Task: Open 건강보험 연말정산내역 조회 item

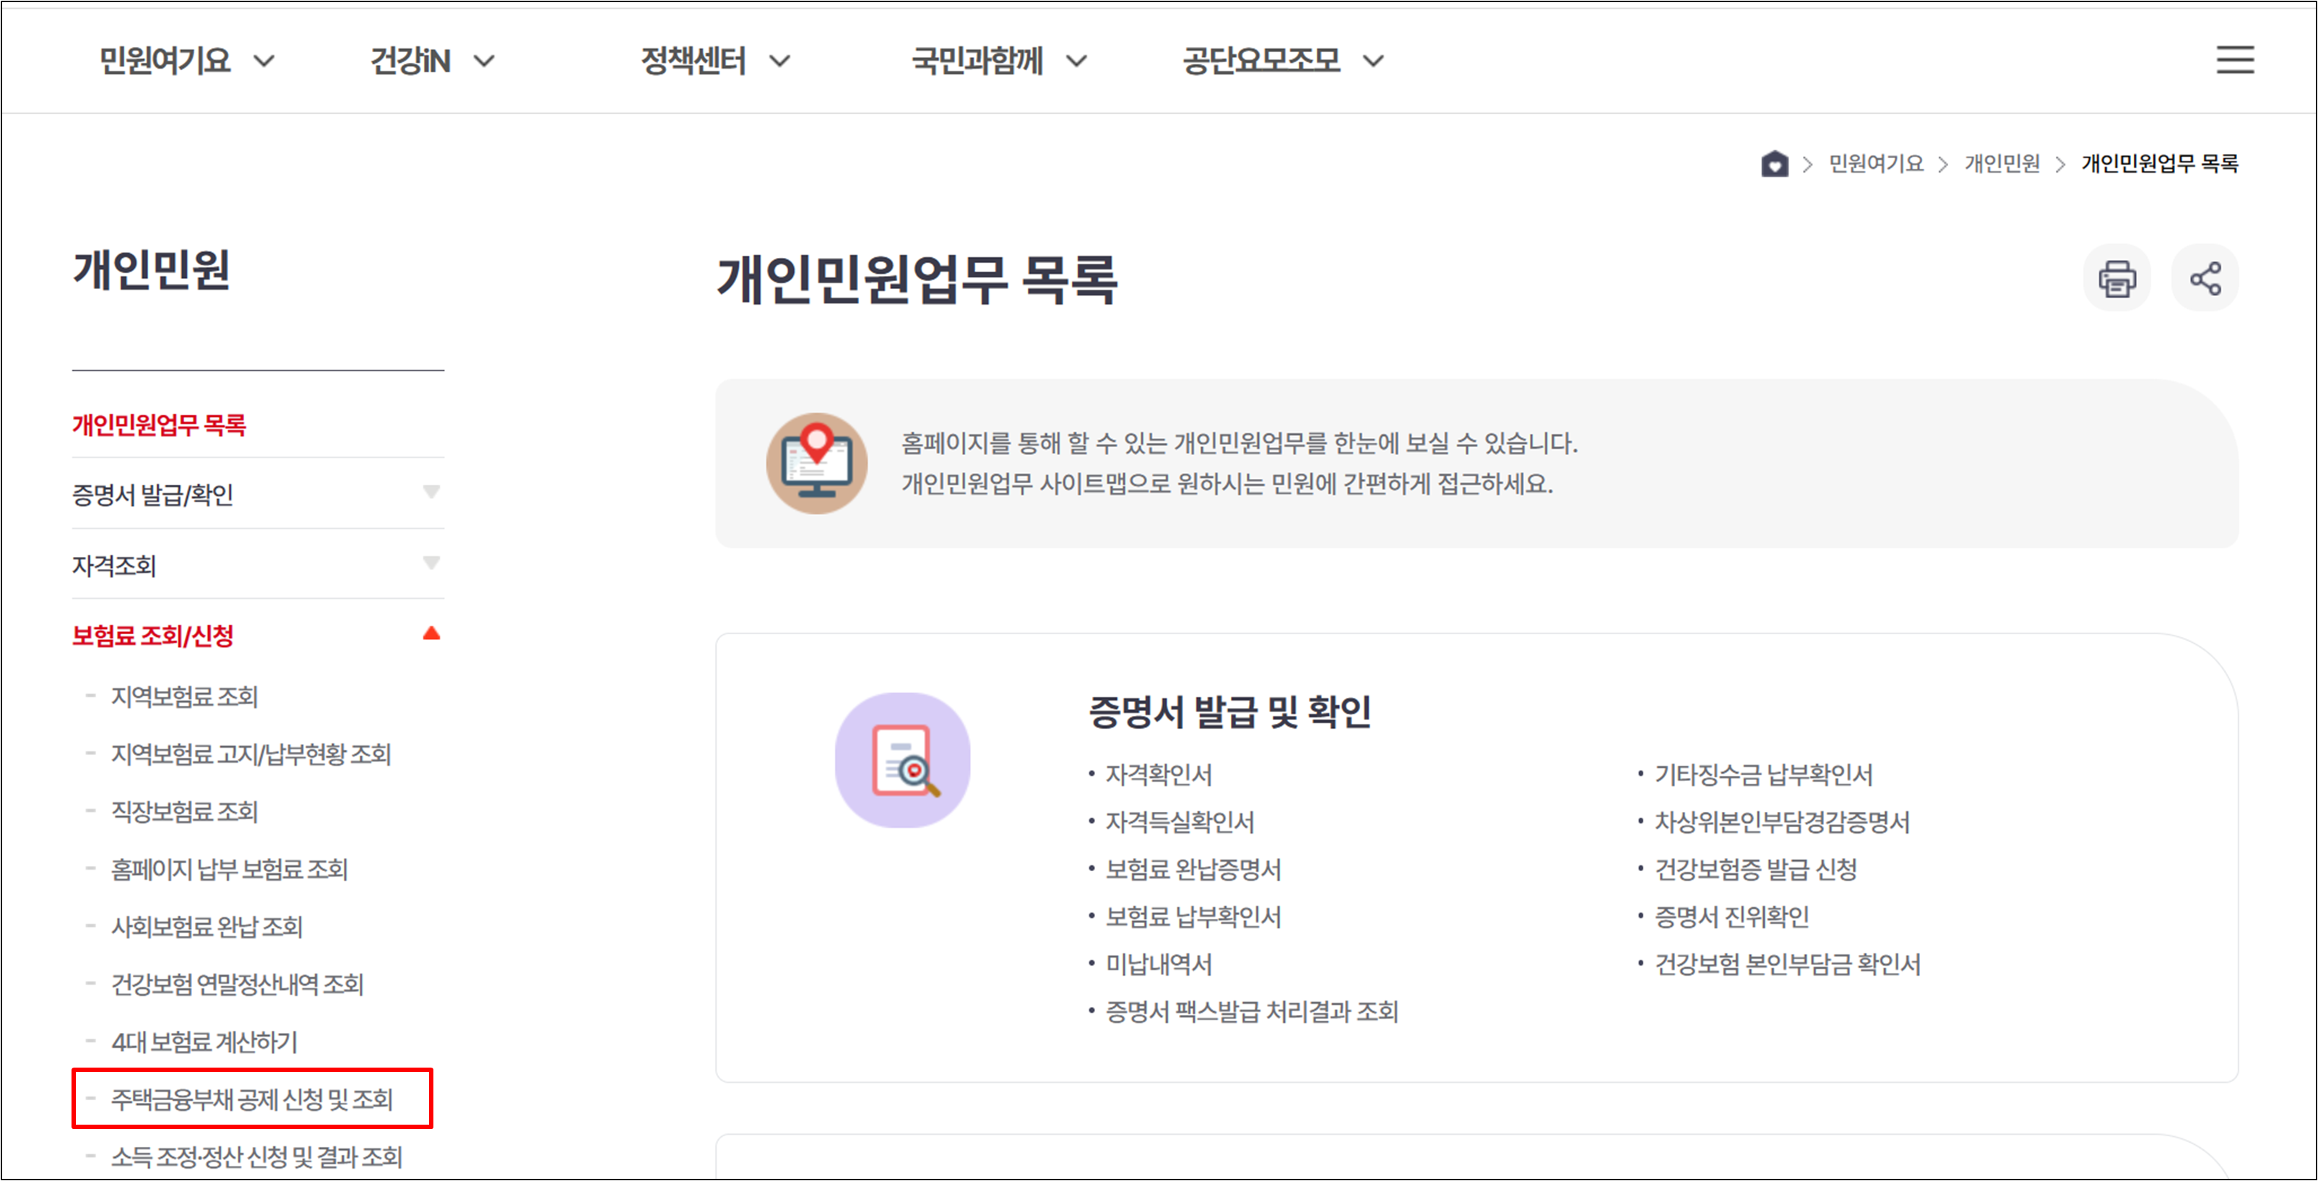Action: click(x=238, y=985)
